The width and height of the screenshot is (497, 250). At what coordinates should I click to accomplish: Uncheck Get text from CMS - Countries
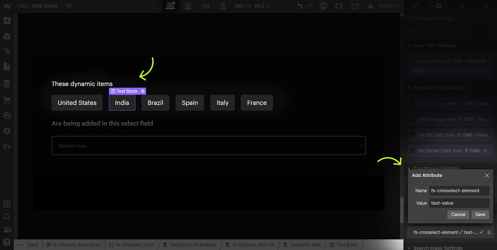tap(413, 61)
